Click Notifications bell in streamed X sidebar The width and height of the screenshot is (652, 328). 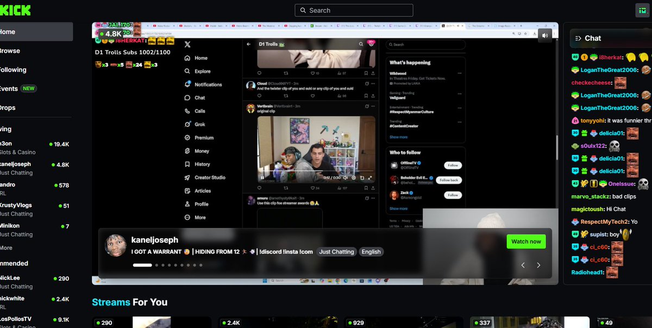coord(187,84)
